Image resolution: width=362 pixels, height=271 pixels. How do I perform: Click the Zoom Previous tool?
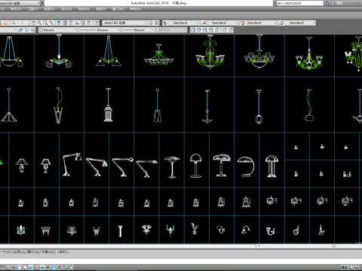coord(51,23)
